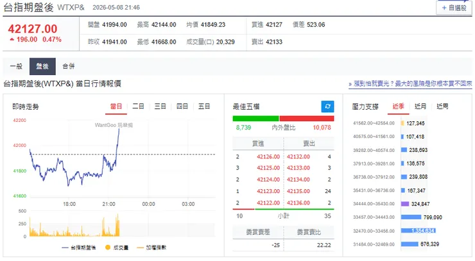Click 委買賣比 value 22.22
The width and height of the screenshot is (475, 261).
coord(324,245)
